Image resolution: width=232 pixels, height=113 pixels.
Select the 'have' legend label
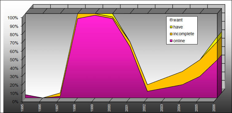[x=178, y=27]
